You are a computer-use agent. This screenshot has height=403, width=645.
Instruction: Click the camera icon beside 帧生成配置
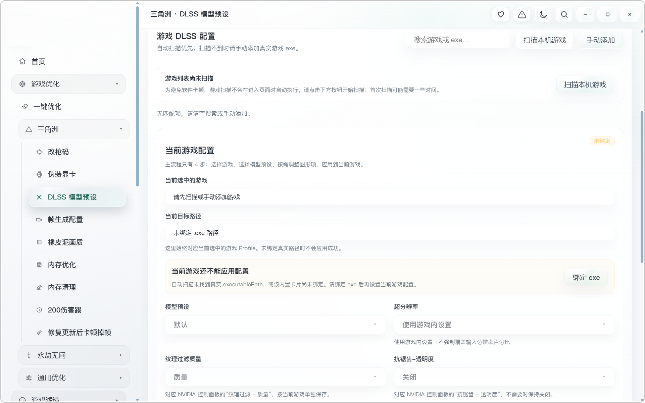pos(39,220)
